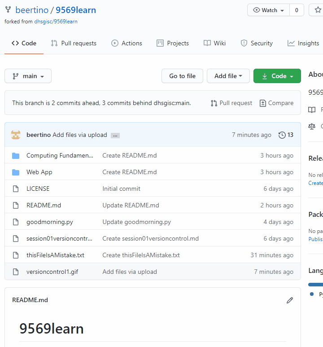The height and width of the screenshot is (347, 323).
Task: Click file icon for README.md row
Action: point(16,205)
